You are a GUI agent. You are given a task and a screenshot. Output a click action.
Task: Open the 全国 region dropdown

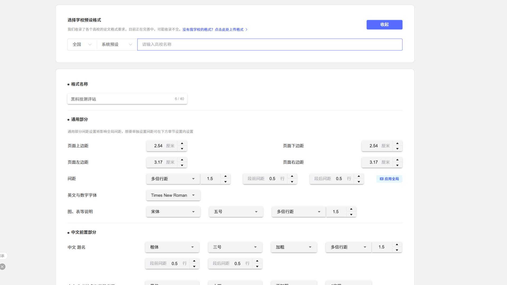pos(82,45)
